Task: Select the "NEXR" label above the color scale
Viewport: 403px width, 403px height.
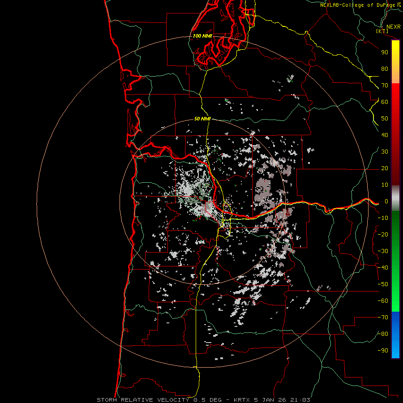Action: tap(393, 27)
